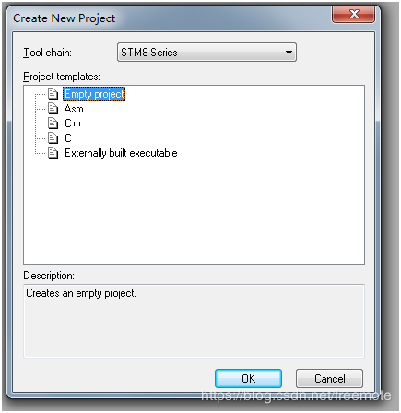Click the Project templates label
Screen dimensions: 401x413
[x=62, y=77]
